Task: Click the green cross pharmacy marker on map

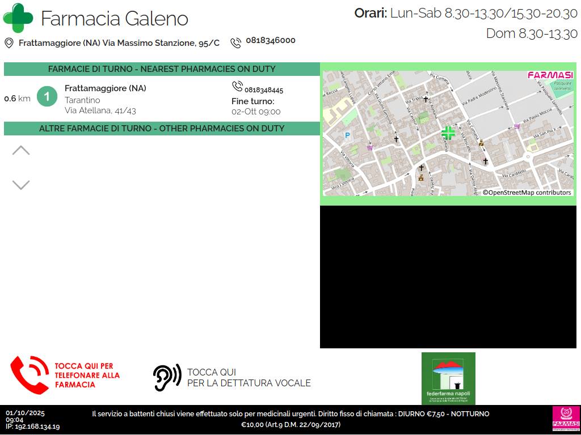Action: [448, 133]
